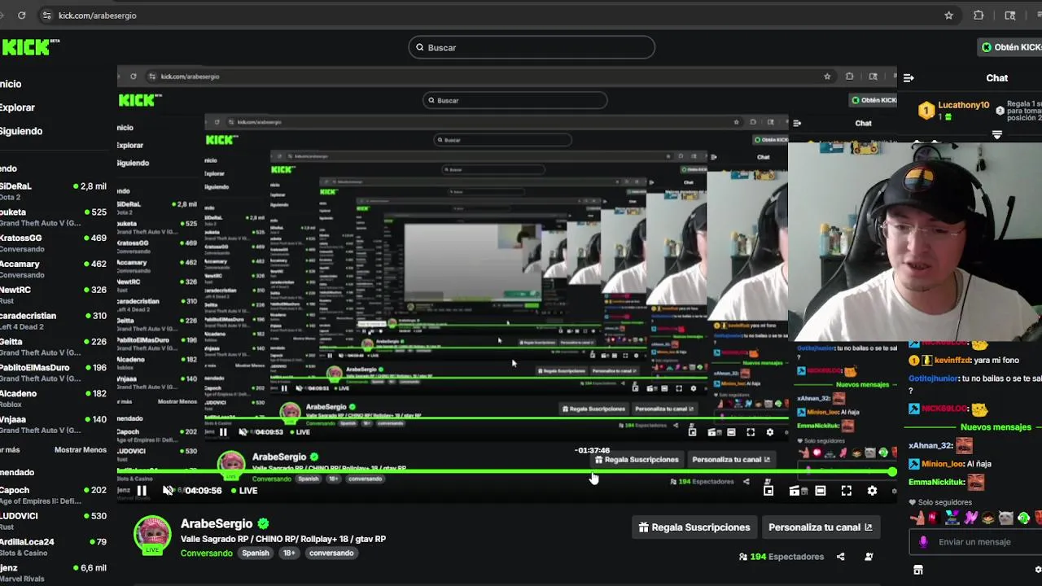Open Minion_loo's profile in main chat
Viewport: 1042px width, 586px height.
[x=943, y=464]
